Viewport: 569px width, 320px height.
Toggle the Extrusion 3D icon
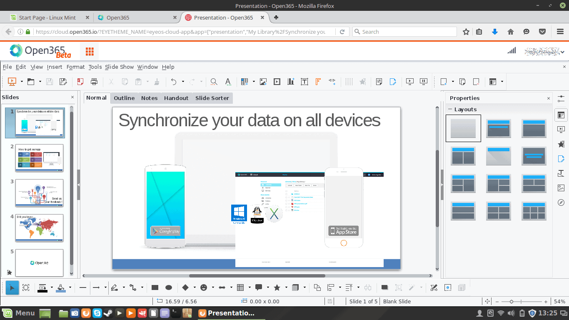point(462,287)
